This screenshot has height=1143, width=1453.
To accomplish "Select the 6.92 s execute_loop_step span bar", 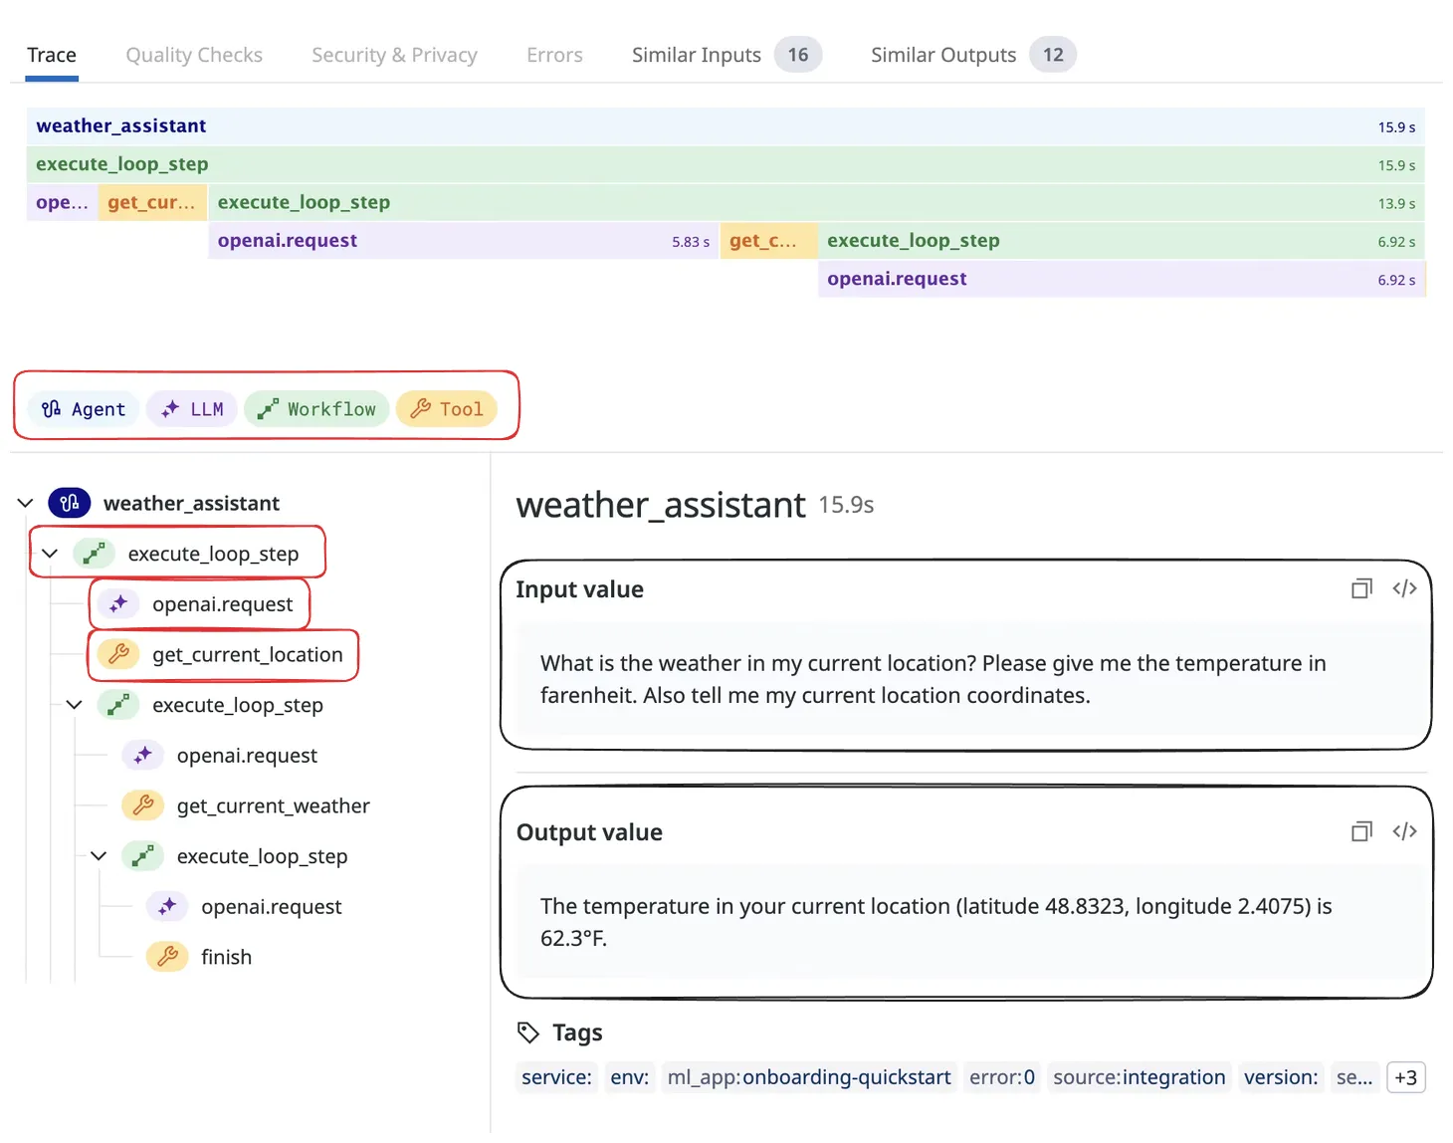I will [x=1122, y=241].
